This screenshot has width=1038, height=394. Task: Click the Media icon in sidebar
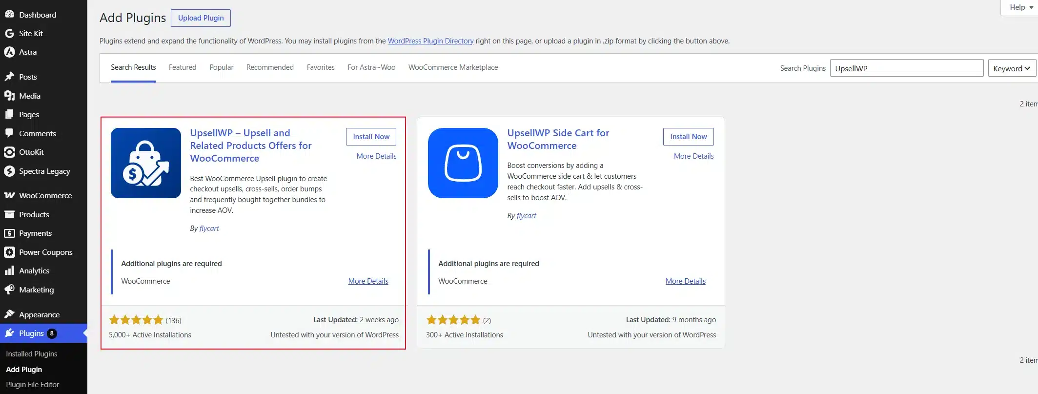[x=9, y=96]
